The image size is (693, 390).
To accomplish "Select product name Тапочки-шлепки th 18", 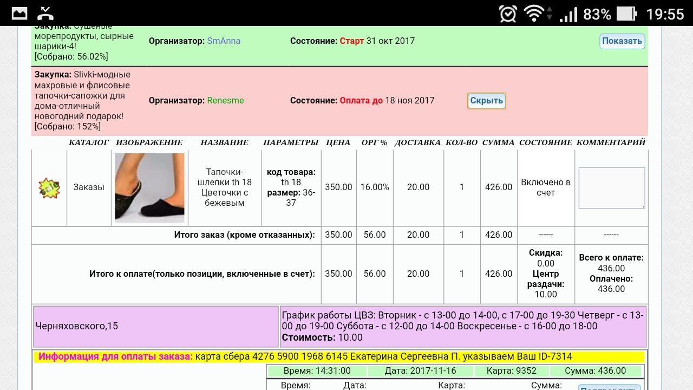I will click(x=225, y=187).
